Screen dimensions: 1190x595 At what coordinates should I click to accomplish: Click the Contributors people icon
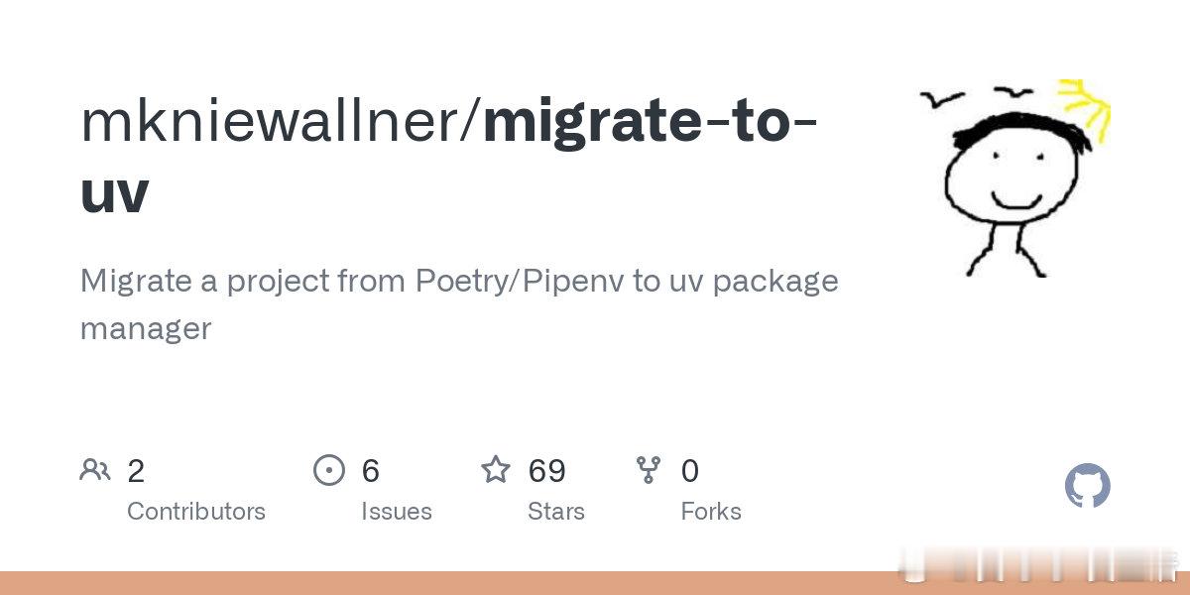point(95,470)
